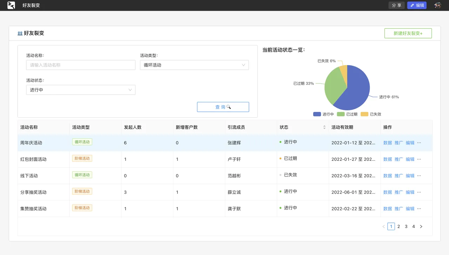Open the user avatar menu

(x=437, y=5)
